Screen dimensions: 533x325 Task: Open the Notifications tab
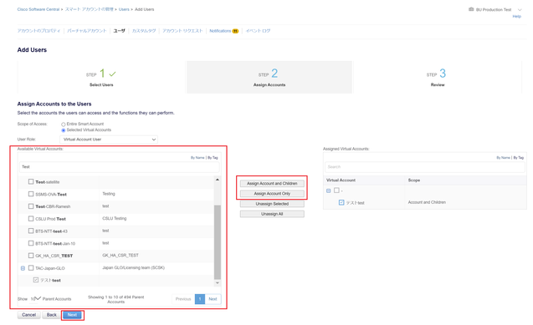click(x=220, y=31)
